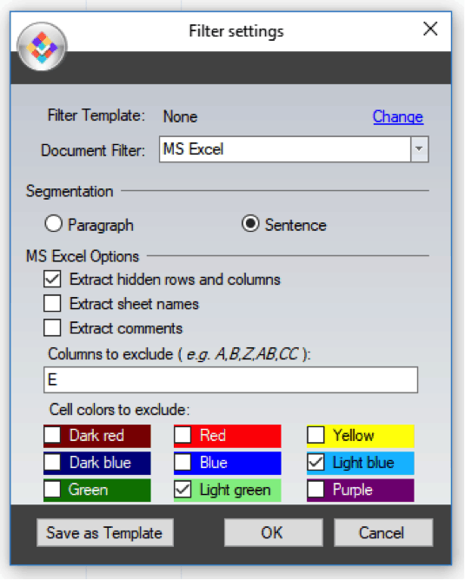The width and height of the screenshot is (465, 580).
Task: Check the Purple cell color box
Action: point(316,490)
